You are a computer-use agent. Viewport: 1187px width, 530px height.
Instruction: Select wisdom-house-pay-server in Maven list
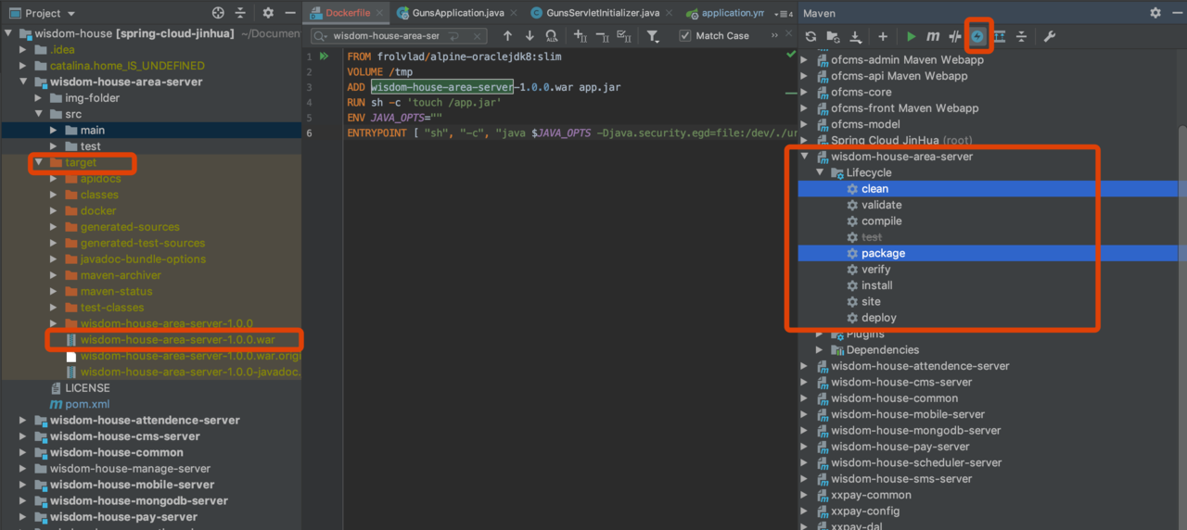pos(900,447)
